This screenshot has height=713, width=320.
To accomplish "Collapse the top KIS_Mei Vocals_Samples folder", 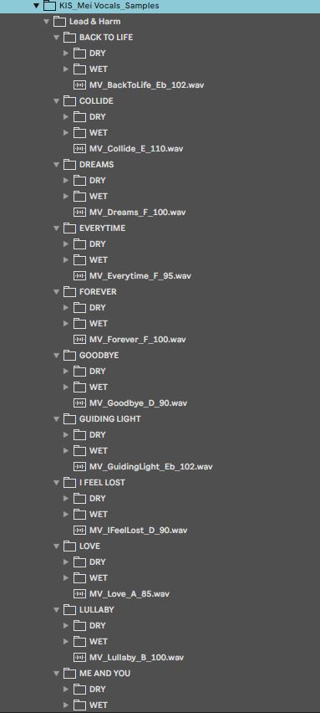I will coord(37,6).
